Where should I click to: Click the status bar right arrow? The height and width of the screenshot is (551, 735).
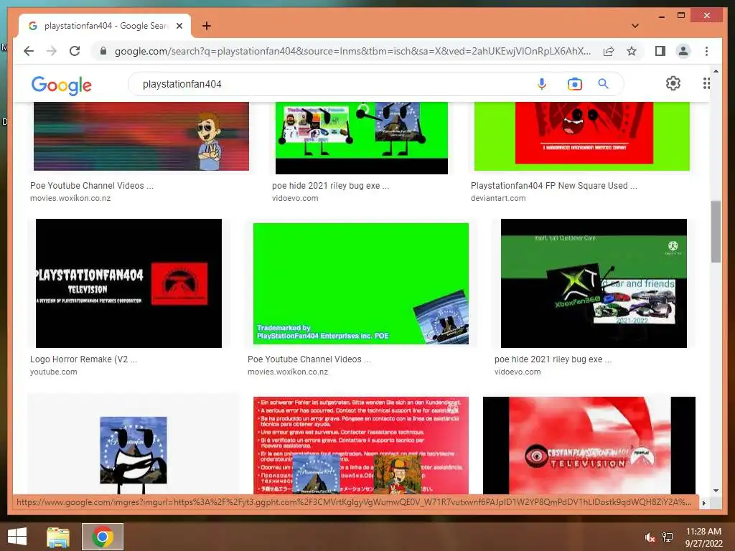pyautogui.click(x=703, y=503)
